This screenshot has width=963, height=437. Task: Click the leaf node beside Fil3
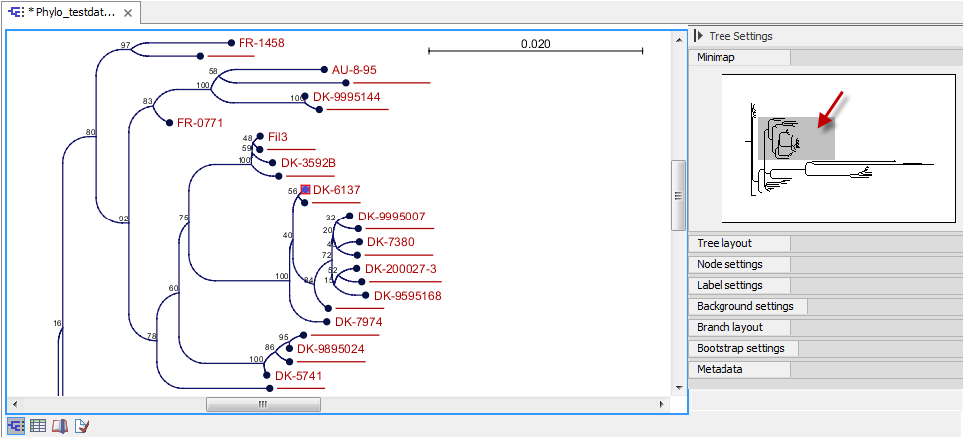coord(259,136)
